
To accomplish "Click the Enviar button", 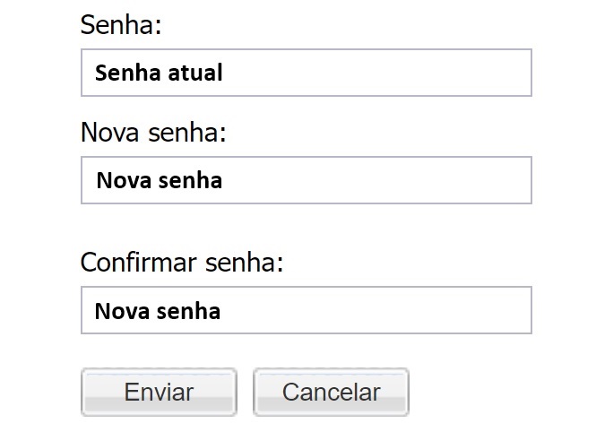I will [159, 392].
